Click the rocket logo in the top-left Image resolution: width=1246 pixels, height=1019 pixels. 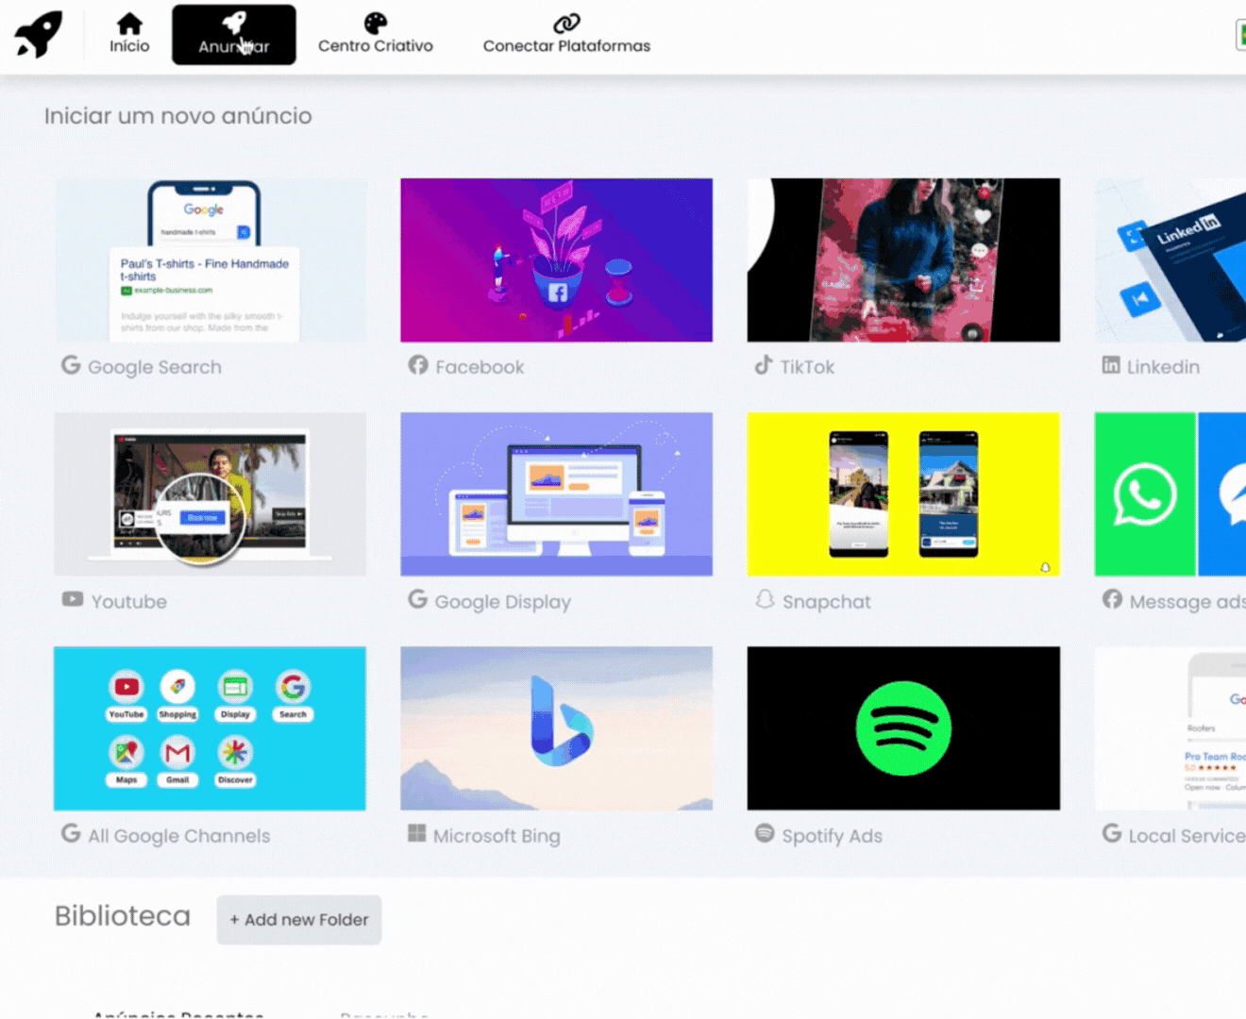tap(39, 34)
